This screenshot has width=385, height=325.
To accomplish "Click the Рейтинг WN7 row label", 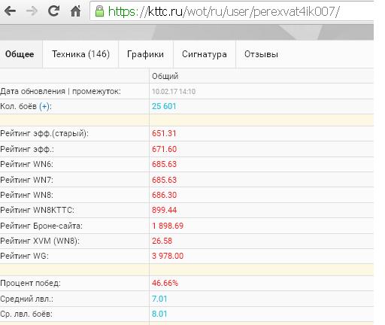I will point(26,180).
